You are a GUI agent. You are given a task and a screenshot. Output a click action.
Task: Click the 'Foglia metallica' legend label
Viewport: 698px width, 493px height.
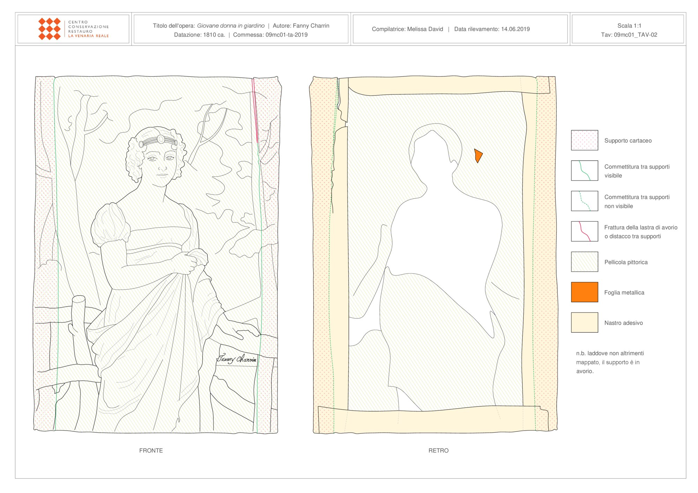624,293
